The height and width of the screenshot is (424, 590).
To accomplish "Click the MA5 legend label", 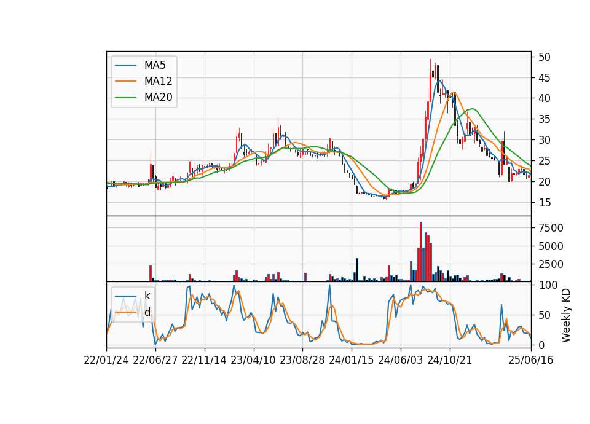I will pos(155,65).
